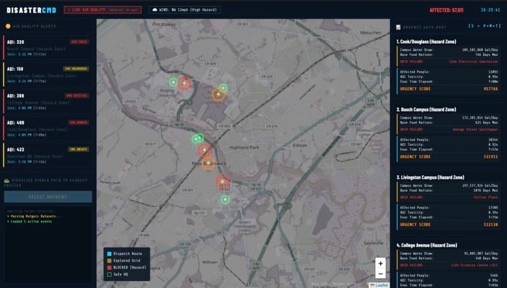Image resolution: width=507 pixels, height=288 pixels.
Task: Click urgency score value 531951
Action: click(491, 157)
